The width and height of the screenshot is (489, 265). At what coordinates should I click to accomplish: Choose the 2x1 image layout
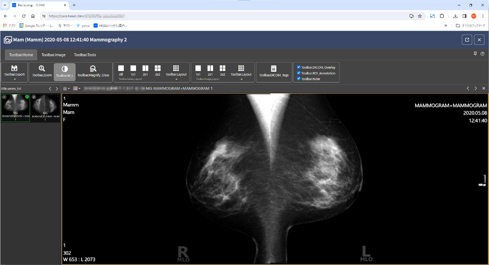tap(210, 70)
